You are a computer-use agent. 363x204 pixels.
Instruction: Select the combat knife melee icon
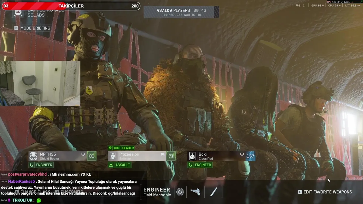tap(213, 192)
